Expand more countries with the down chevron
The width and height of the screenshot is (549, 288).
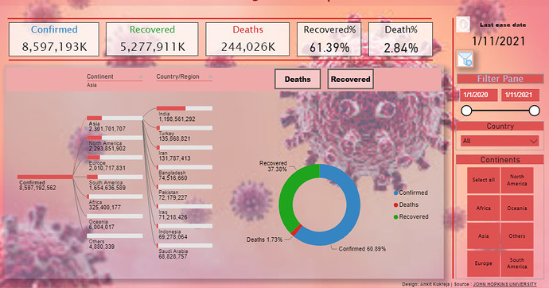pyautogui.click(x=183, y=269)
